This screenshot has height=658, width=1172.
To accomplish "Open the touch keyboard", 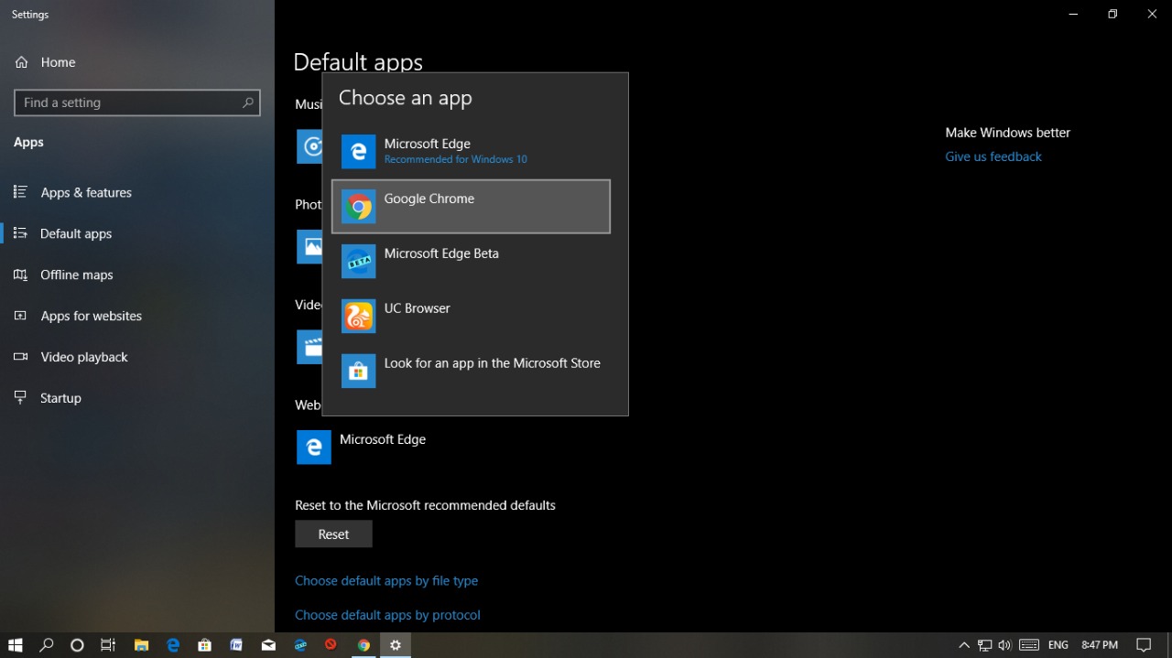I will (x=1029, y=645).
